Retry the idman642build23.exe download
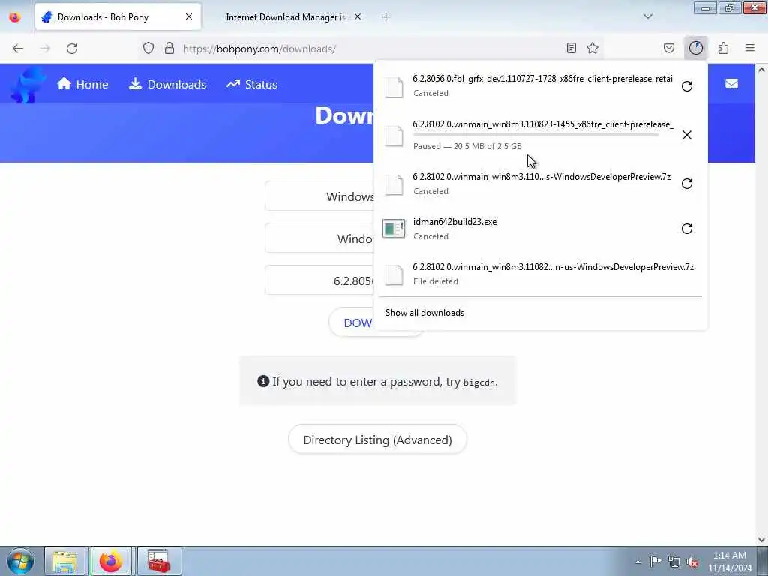Screen dimensions: 768x576 (x=687, y=229)
